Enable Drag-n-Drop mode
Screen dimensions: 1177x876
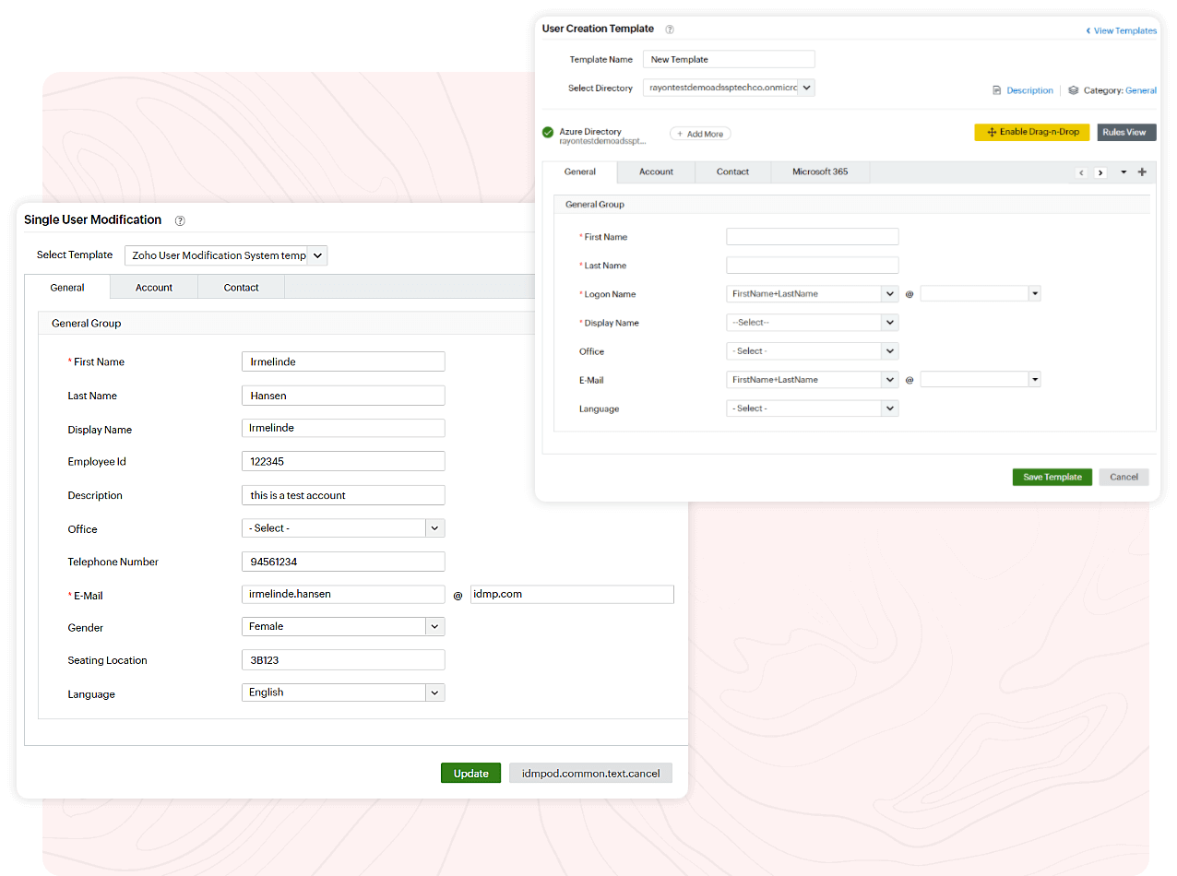click(x=1032, y=132)
